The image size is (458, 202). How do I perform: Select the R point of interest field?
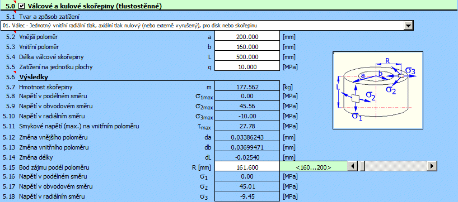[247, 167]
